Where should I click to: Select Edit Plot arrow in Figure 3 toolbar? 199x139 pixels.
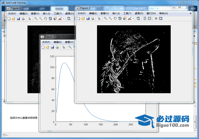pos(64,47)
